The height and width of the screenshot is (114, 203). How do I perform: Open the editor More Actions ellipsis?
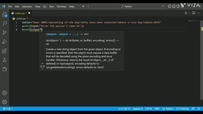click(x=199, y=13)
